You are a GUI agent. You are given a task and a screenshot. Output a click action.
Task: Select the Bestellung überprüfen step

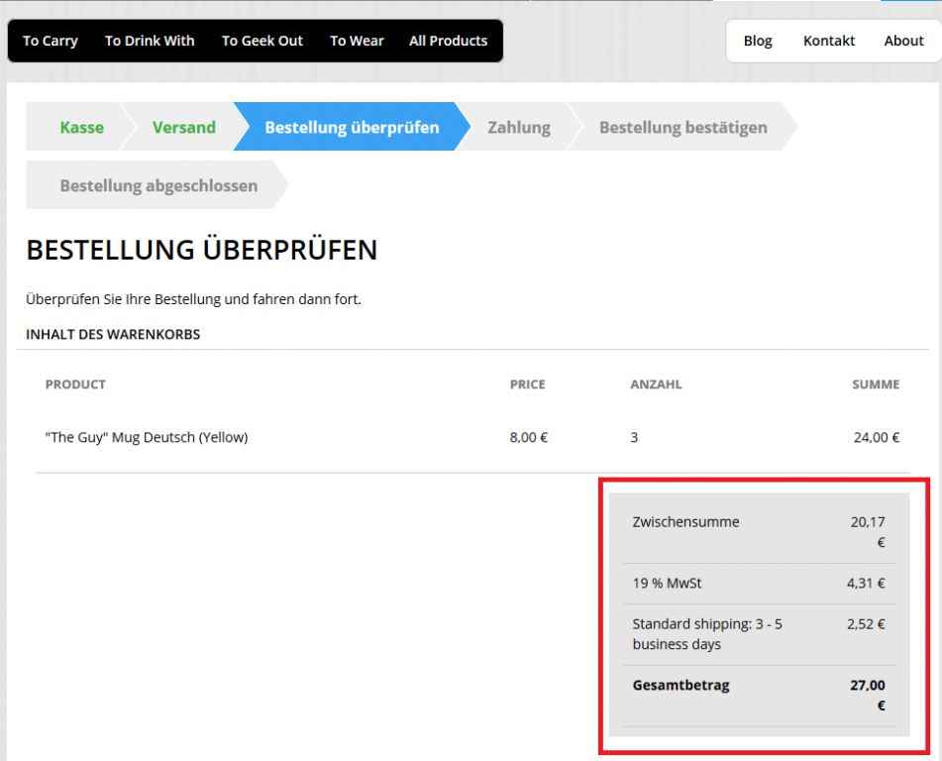click(352, 127)
